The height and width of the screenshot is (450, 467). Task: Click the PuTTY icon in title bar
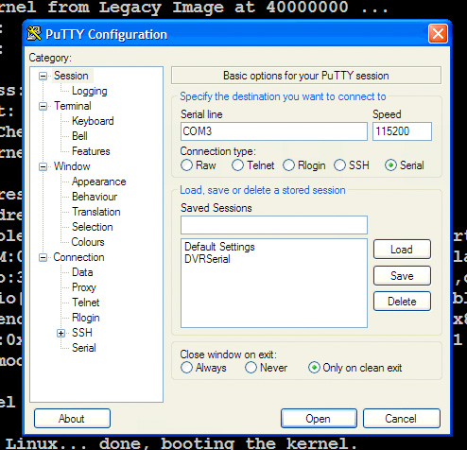pos(34,33)
